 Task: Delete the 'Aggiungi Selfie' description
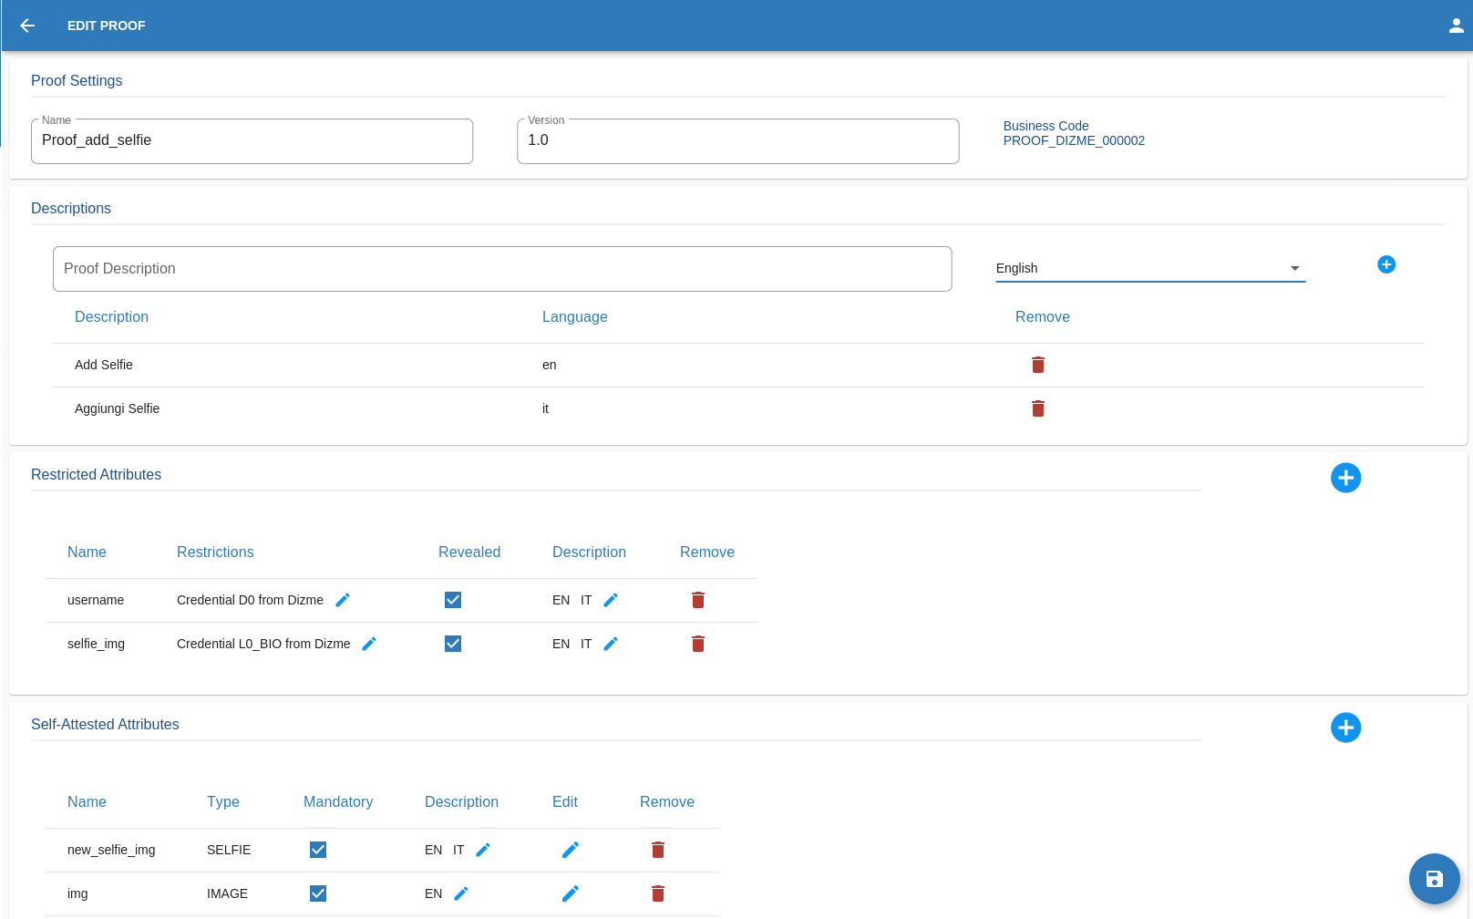[x=1038, y=408]
